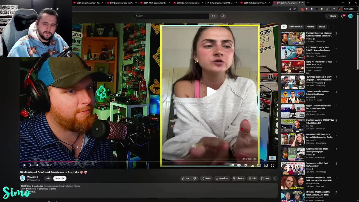The image size is (359, 202).
Task: Open options for 'AUSTRALIA IS NOT A REAL PLACE'
Action: 336,48
